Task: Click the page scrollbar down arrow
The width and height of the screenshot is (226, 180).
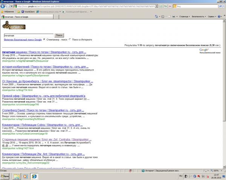Action: 224,167
